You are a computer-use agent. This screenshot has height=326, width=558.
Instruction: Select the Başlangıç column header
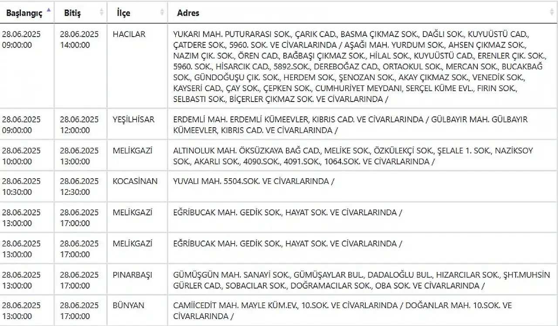point(27,13)
